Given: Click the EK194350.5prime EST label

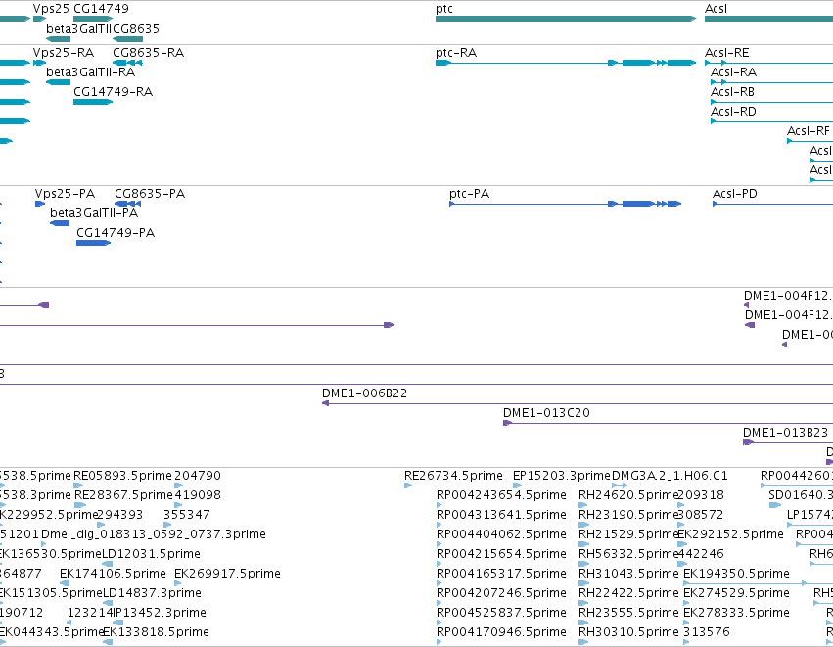Looking at the screenshot, I should pos(736,574).
